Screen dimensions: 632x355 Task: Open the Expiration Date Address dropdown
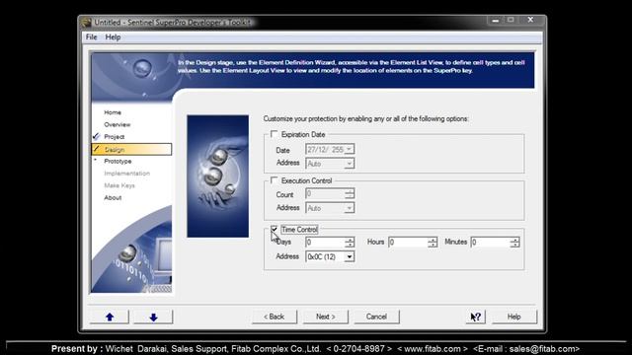(349, 164)
